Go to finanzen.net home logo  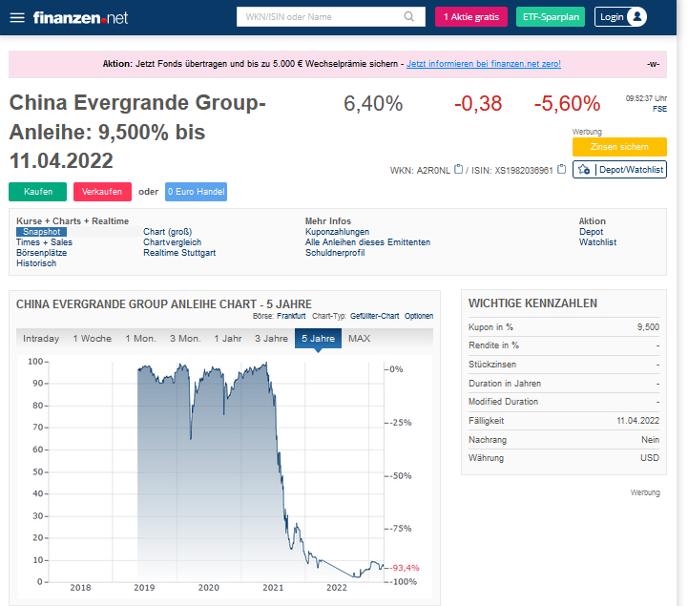pos(80,17)
